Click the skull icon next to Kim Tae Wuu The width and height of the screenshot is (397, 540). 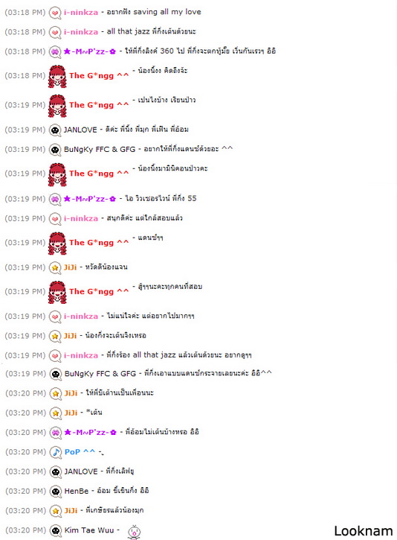tap(56, 530)
